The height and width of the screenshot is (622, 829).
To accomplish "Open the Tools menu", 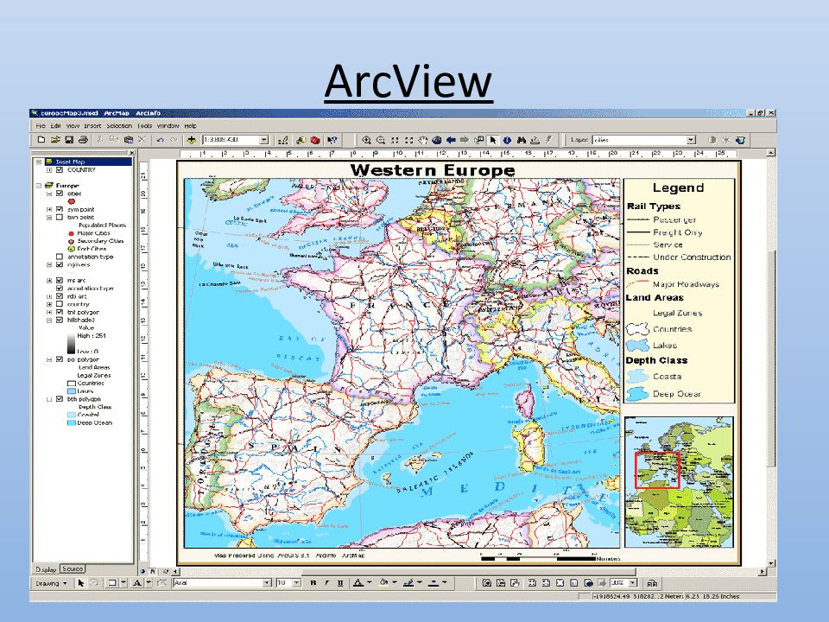I will (144, 126).
